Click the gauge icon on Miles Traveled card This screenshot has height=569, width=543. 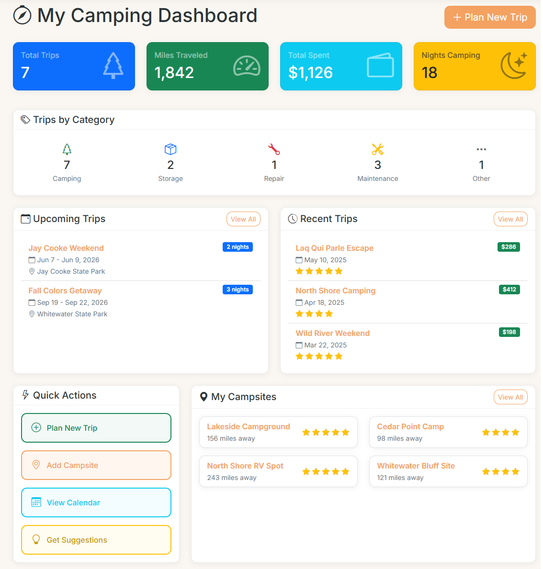(247, 66)
